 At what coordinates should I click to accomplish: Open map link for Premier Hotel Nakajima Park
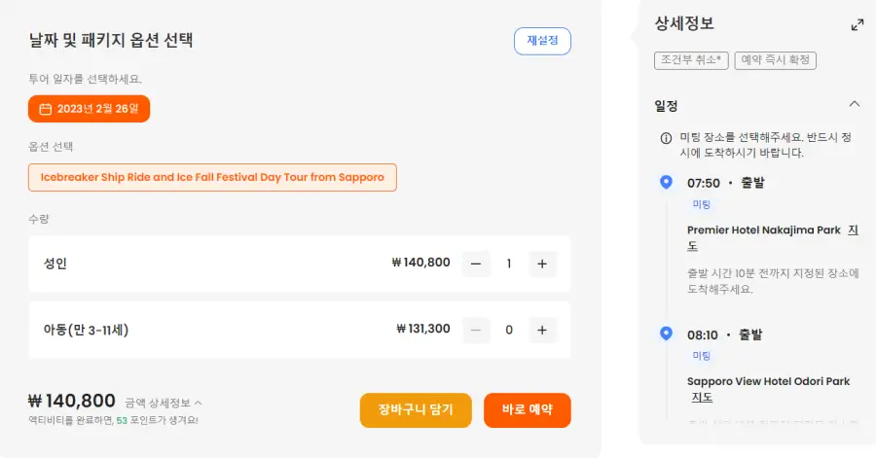(854, 230)
